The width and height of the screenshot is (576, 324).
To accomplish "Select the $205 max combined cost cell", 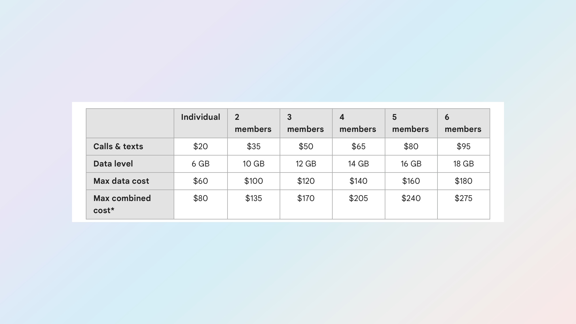I will coord(358,198).
